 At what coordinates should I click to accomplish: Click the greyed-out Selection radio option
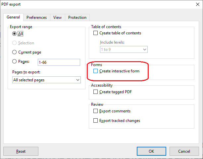point(14,43)
